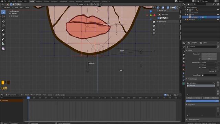Select the Transform tool
Screen dimensions: 220x124
3,34
